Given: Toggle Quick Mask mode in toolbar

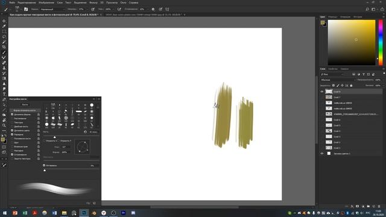Looking at the screenshot, I should (4, 147).
